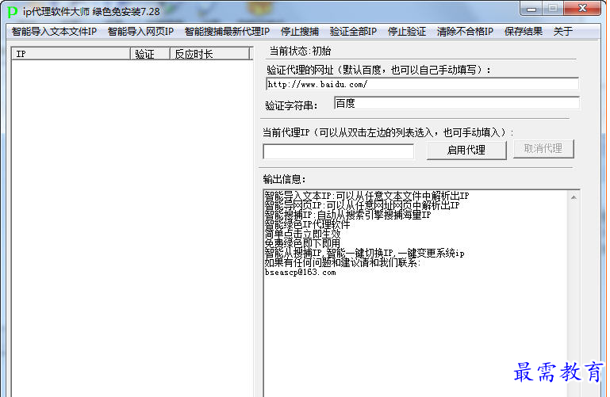Sort by the 验证 column header

click(150, 54)
